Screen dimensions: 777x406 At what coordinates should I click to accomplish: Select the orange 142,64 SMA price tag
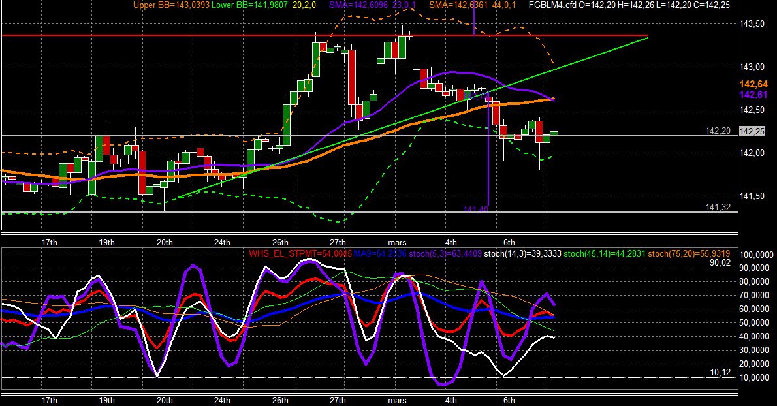[x=753, y=84]
